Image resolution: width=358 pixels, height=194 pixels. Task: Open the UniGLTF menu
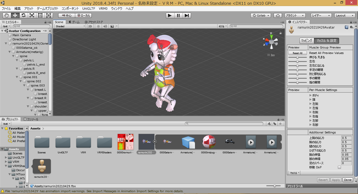coord(89,8)
